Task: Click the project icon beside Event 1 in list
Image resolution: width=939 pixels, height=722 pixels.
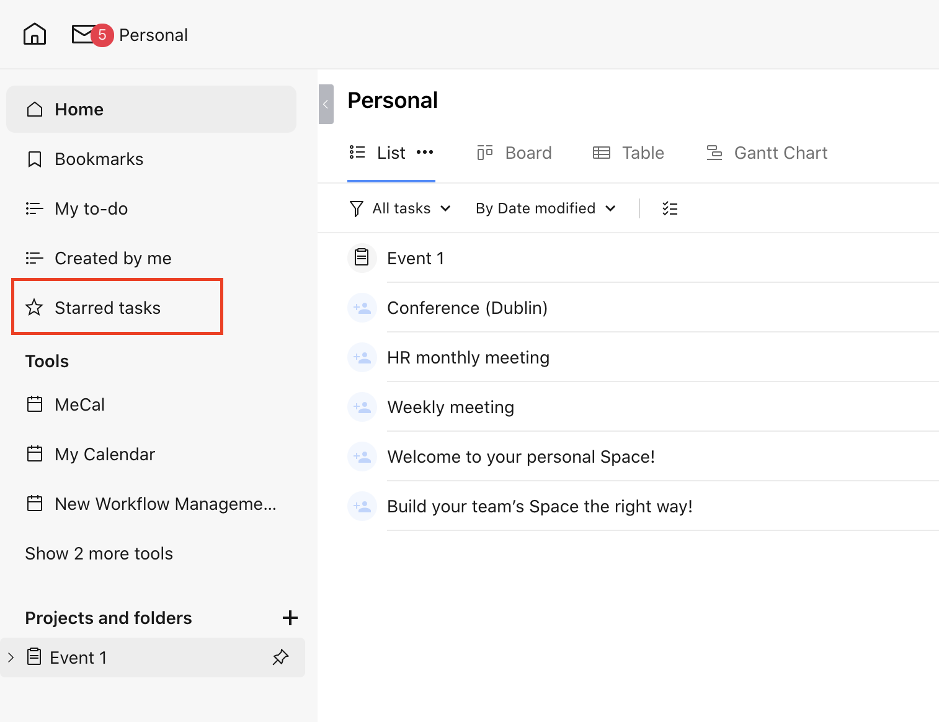Action: [x=362, y=257]
